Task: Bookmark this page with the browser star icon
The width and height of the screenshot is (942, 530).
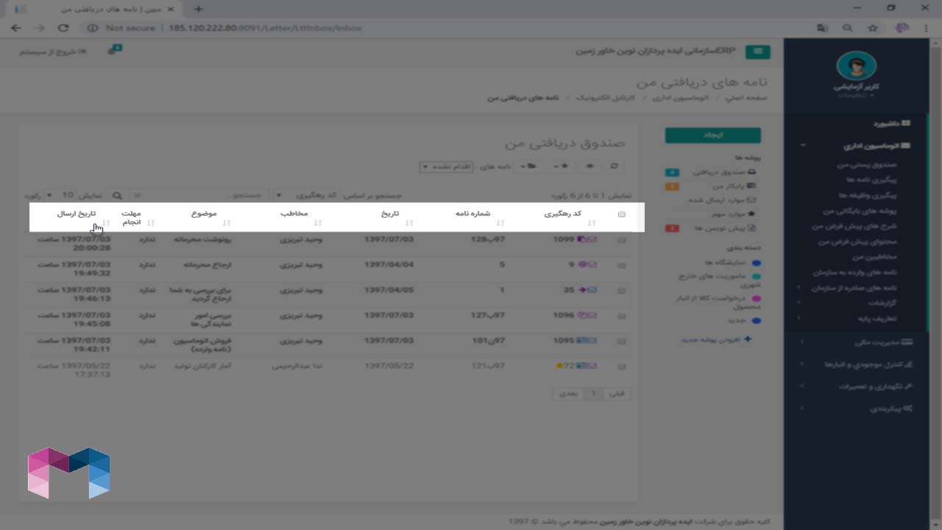Action: point(873,28)
